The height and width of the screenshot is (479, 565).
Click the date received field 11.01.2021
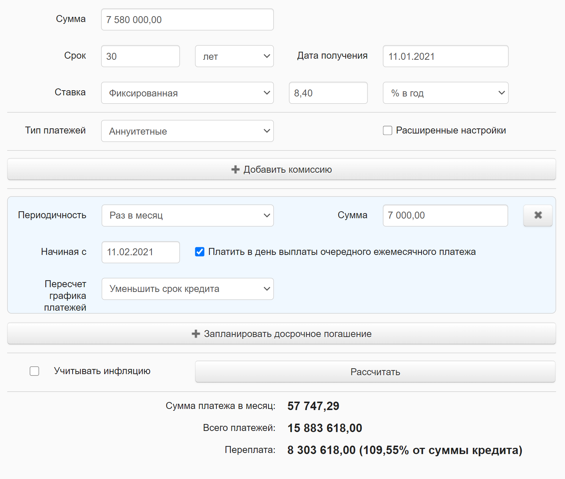446,56
